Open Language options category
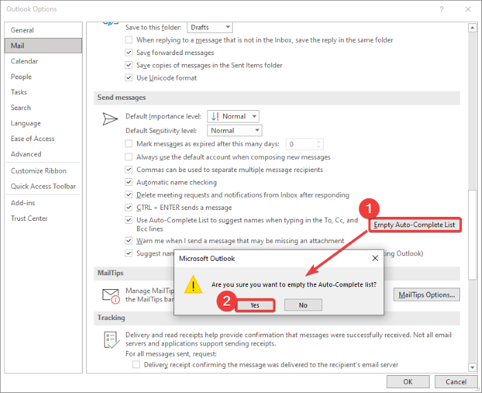Image resolution: width=482 pixels, height=393 pixels. (x=43, y=123)
